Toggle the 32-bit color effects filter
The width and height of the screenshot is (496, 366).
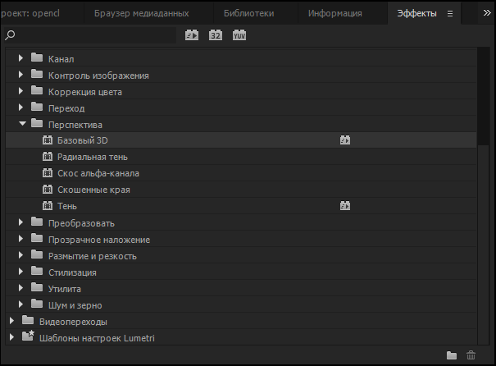[216, 36]
